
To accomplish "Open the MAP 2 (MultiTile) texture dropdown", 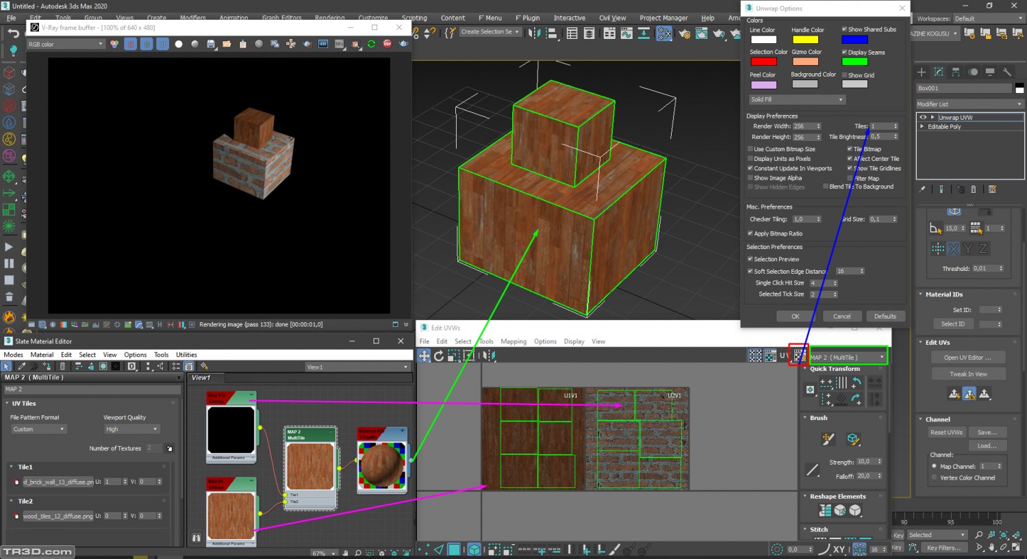I will pyautogui.click(x=848, y=357).
